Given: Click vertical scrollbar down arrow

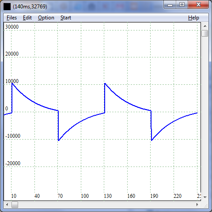Looking at the screenshot, I should point(205,197).
